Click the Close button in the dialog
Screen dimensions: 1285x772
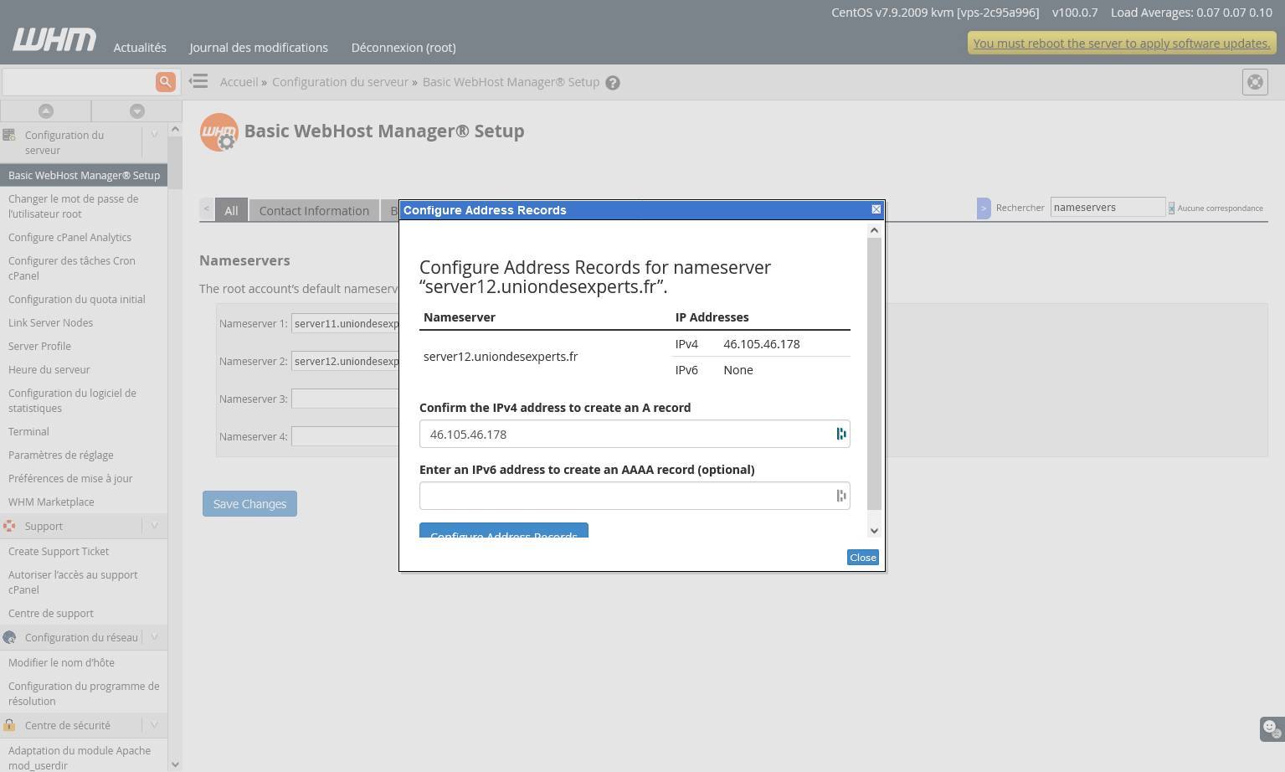pyautogui.click(x=862, y=558)
